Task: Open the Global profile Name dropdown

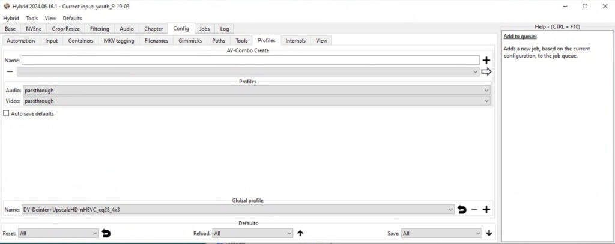Action: [238, 210]
